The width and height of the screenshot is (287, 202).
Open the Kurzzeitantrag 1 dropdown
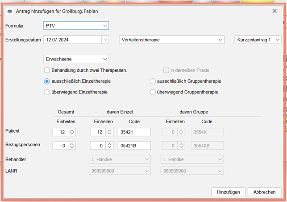258,40
